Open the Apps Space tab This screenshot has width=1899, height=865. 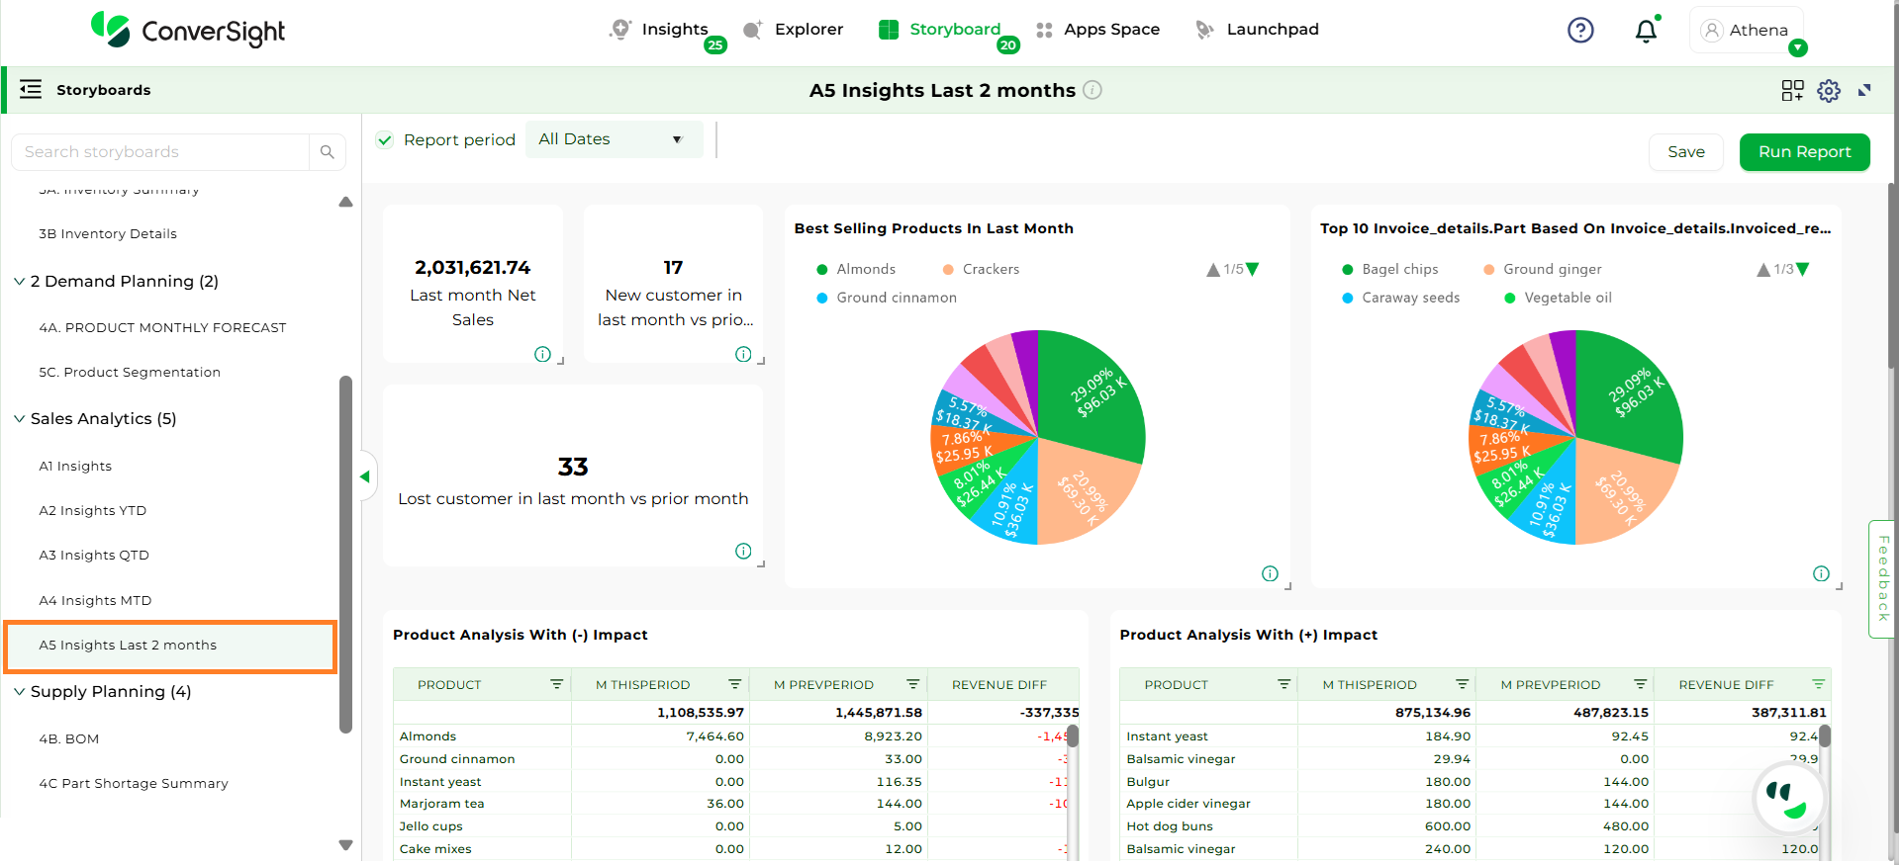(x=1097, y=30)
